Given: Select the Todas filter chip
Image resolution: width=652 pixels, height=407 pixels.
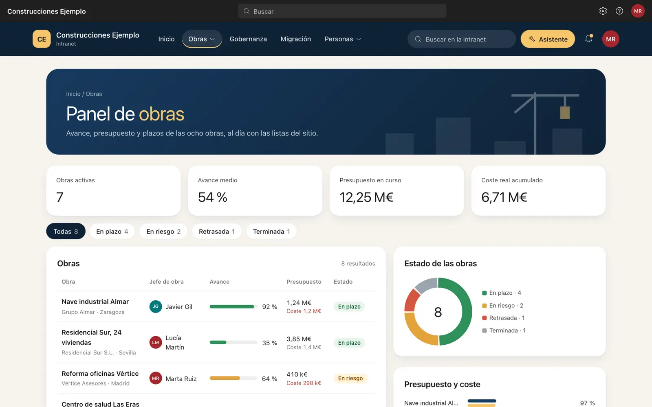Looking at the screenshot, I should click(66, 231).
